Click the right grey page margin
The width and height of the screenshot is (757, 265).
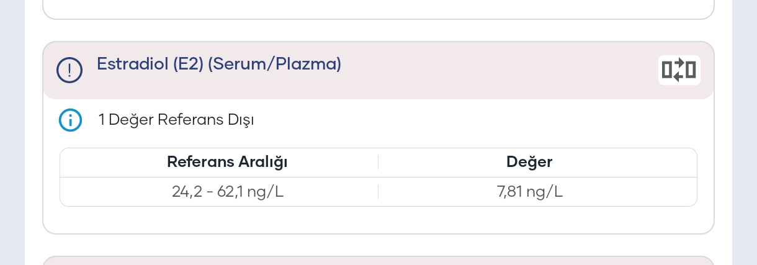tap(745, 132)
